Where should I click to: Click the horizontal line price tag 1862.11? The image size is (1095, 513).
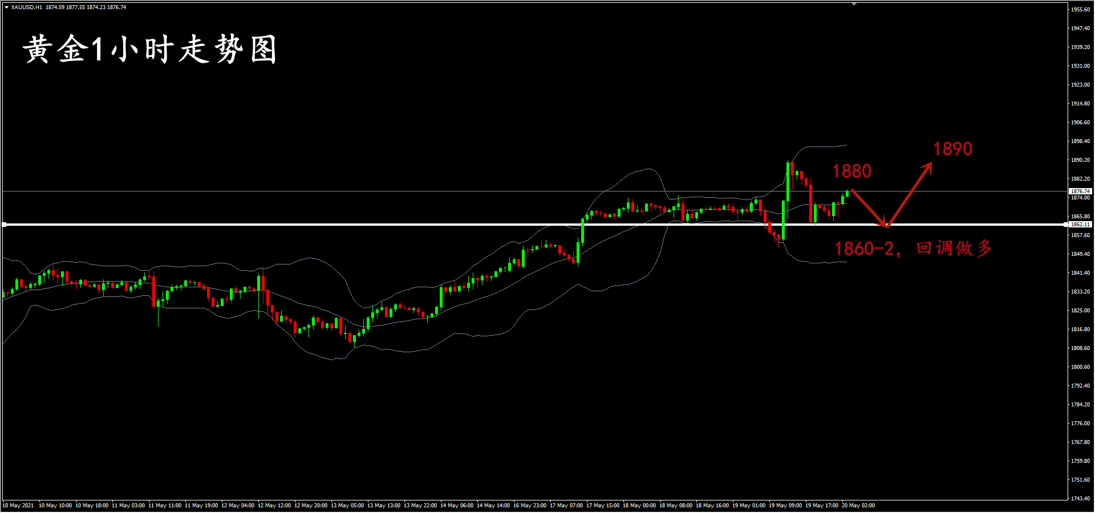[1080, 225]
